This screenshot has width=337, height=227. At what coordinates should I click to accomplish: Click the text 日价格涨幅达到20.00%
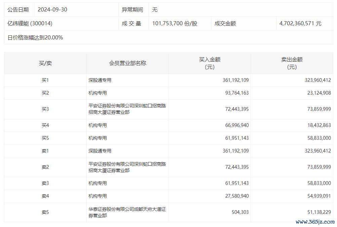35,38
